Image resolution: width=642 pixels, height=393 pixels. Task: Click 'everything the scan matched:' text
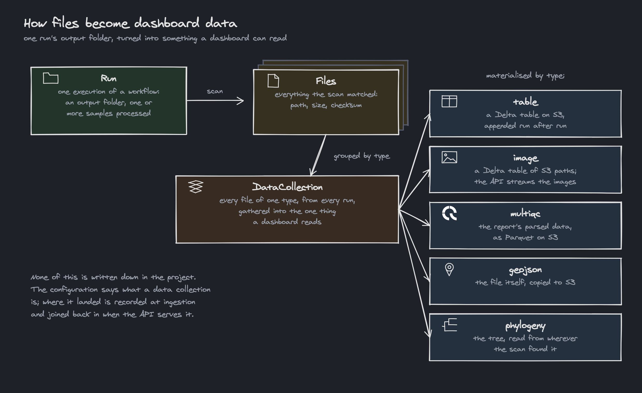coord(326,94)
